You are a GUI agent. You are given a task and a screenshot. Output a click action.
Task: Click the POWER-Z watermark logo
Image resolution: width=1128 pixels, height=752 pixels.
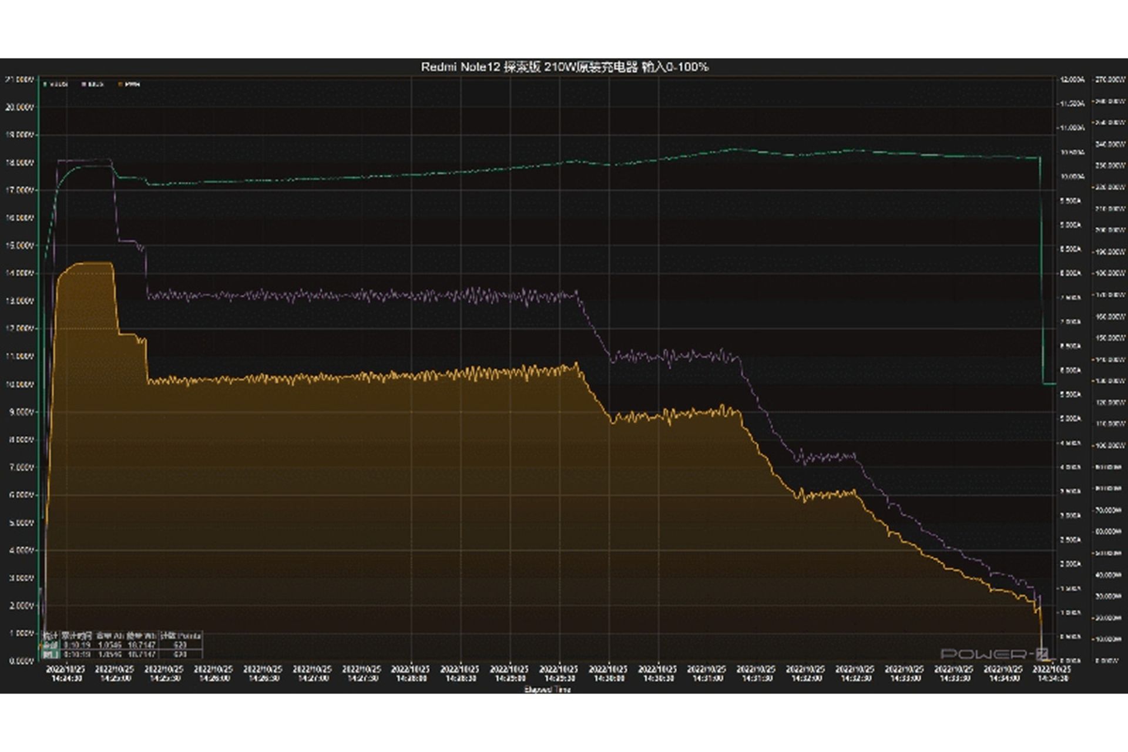tap(994, 654)
